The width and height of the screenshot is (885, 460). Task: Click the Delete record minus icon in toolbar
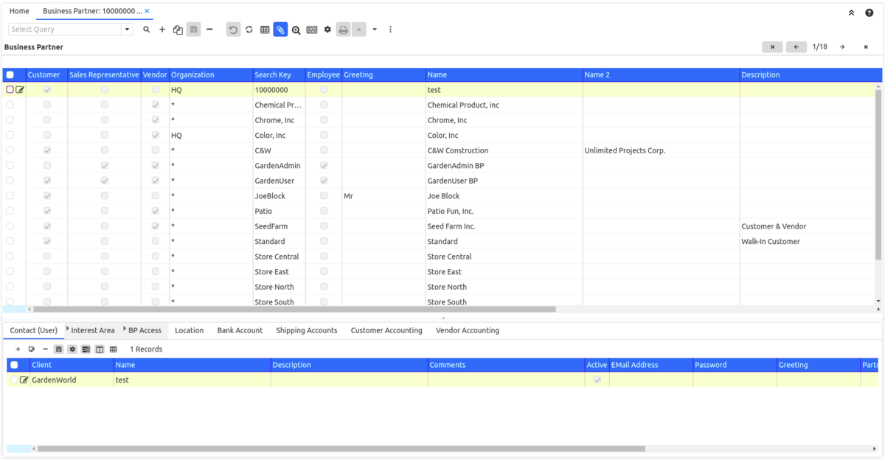[209, 29]
